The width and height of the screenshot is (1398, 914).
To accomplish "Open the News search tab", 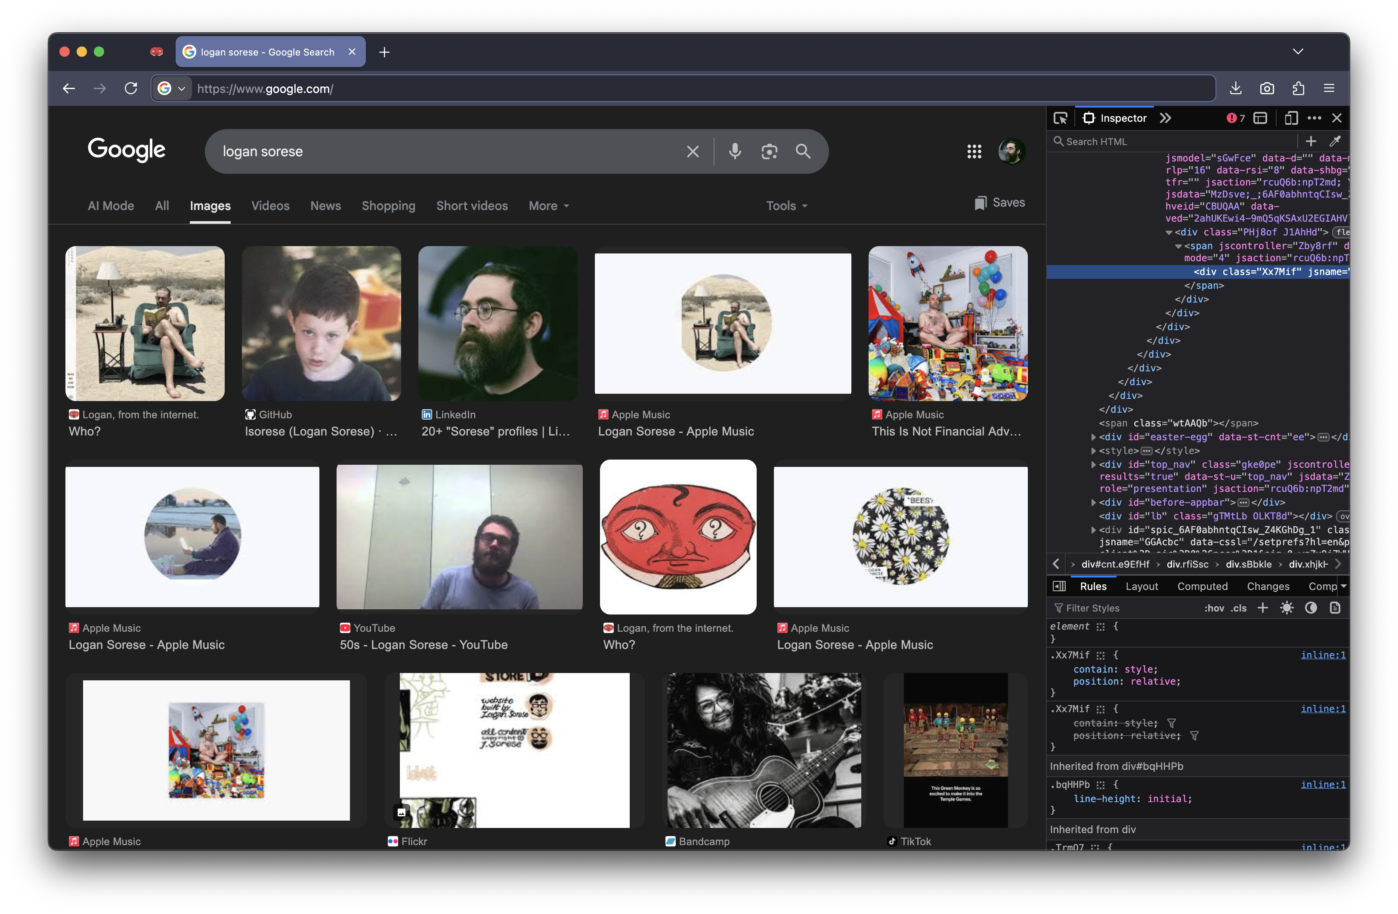I will (x=325, y=206).
